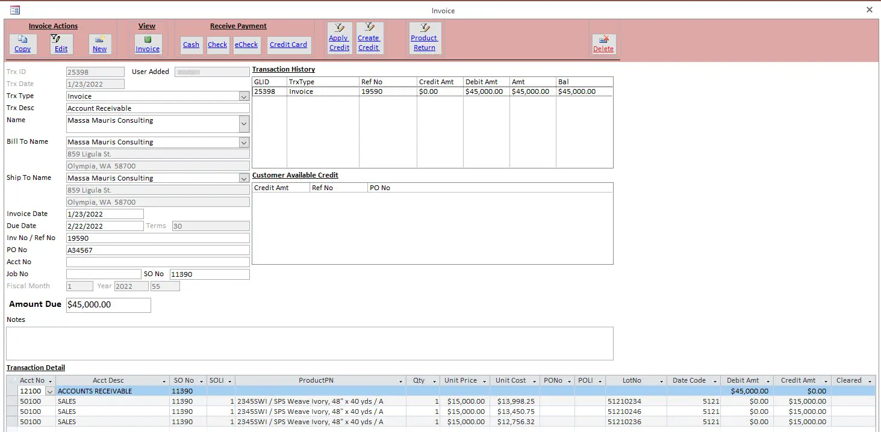Viewport: 881px width, 432px height.
Task: Click the Credit Card payment button
Action: 288,45
